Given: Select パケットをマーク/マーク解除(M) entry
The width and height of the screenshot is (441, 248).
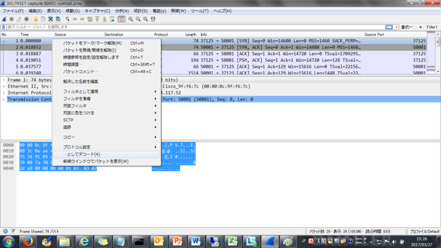Looking at the screenshot, I should tap(106, 43).
